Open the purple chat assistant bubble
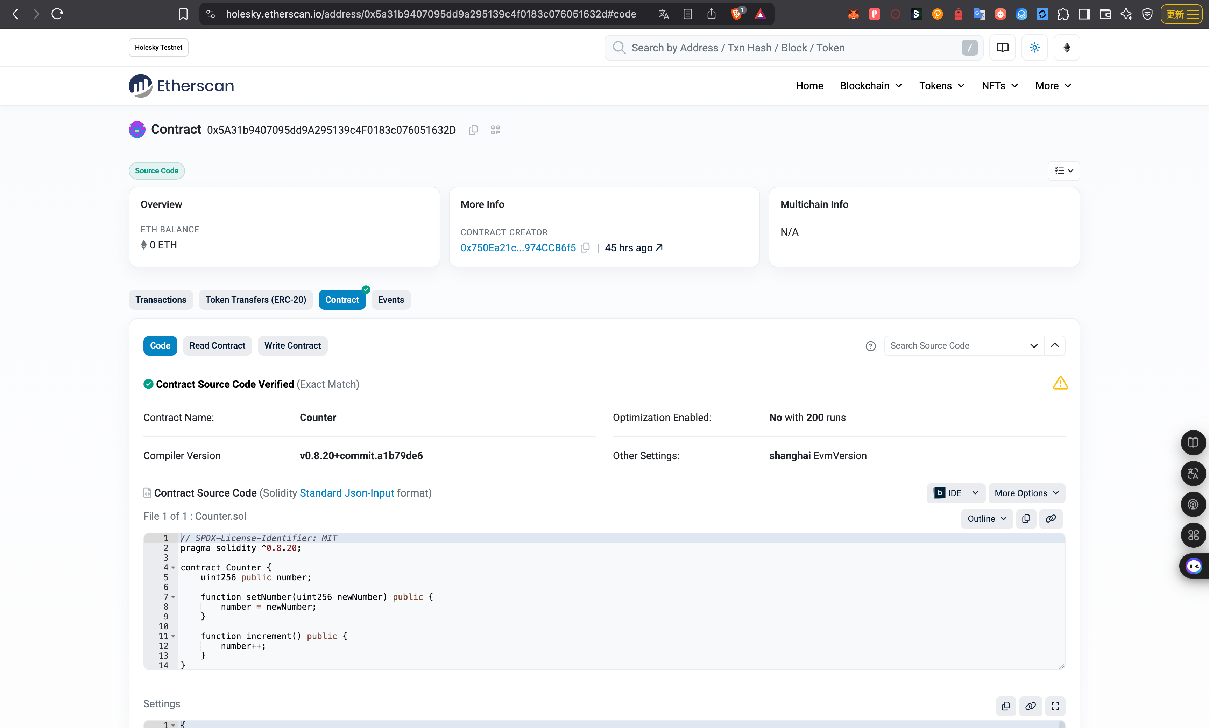This screenshot has width=1209, height=728. [1194, 566]
